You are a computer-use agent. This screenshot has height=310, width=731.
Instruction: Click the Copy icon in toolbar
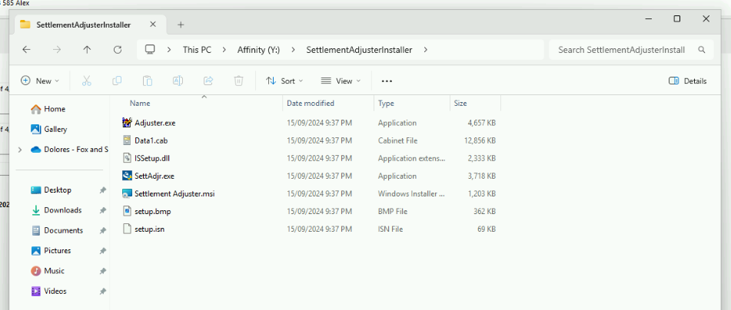coord(117,81)
